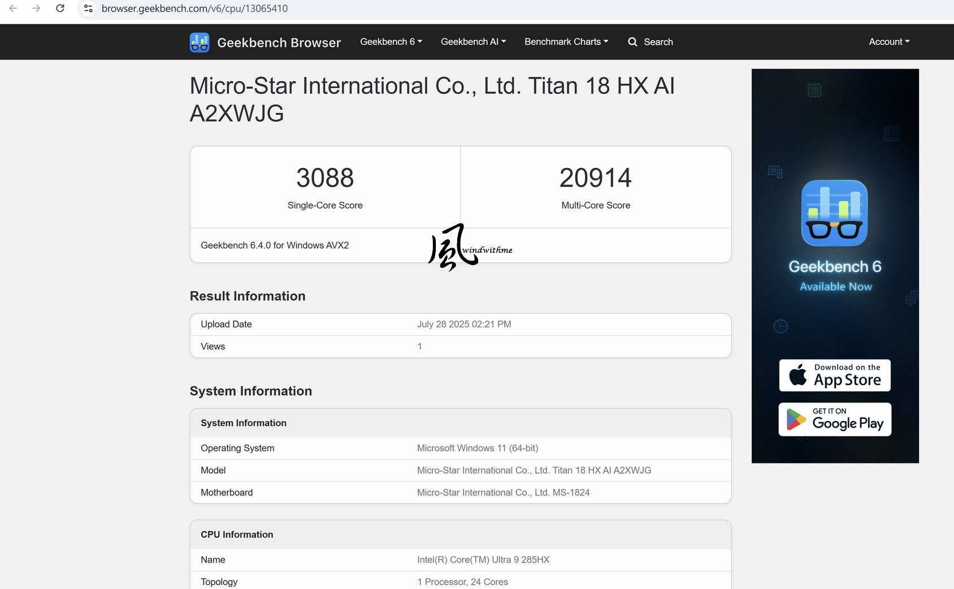954x589 pixels.
Task: Click the Geekbench 6 app icon in ad
Action: [x=835, y=213]
